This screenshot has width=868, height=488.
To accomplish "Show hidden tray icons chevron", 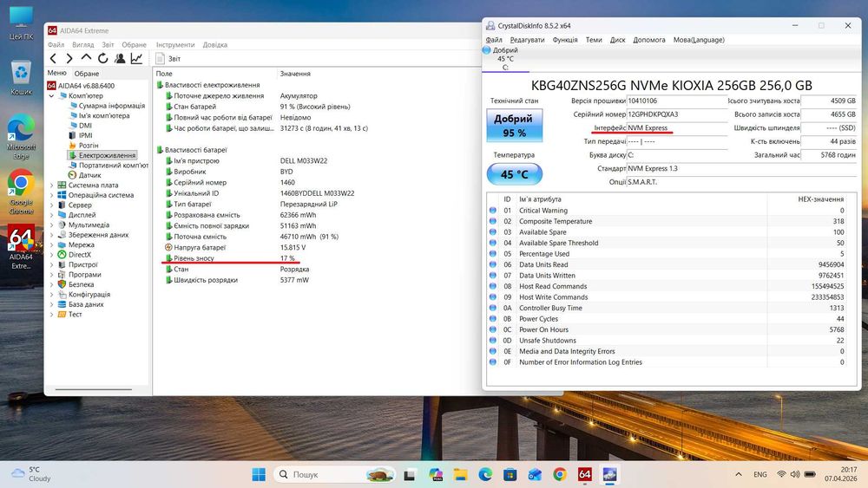I will coord(739,474).
